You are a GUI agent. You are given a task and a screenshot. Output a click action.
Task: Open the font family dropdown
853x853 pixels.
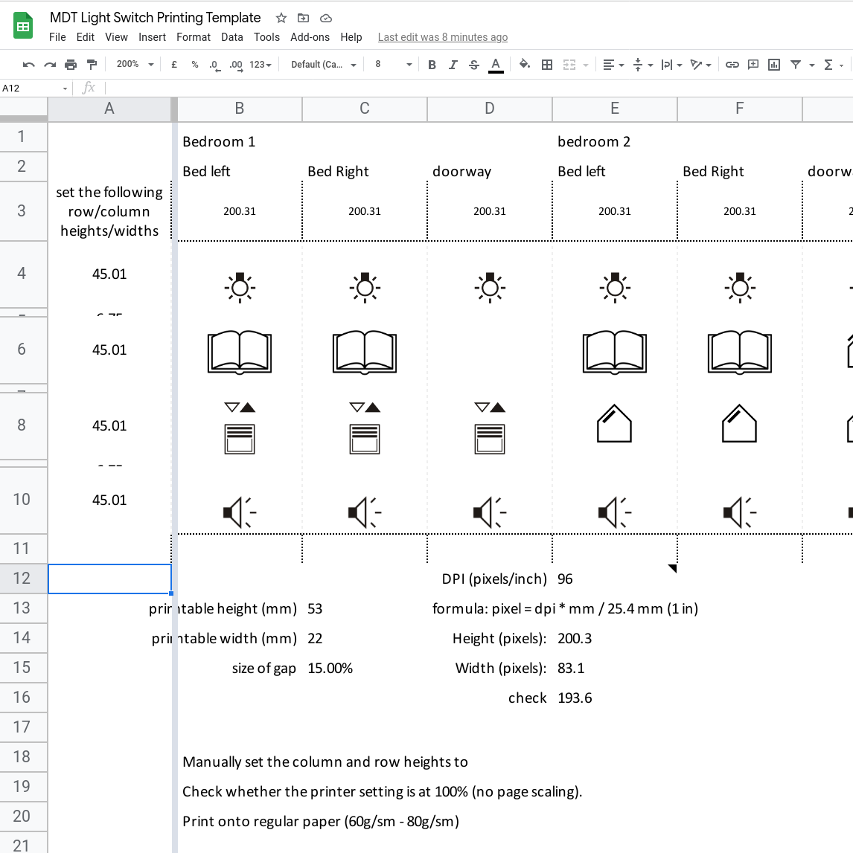point(322,65)
